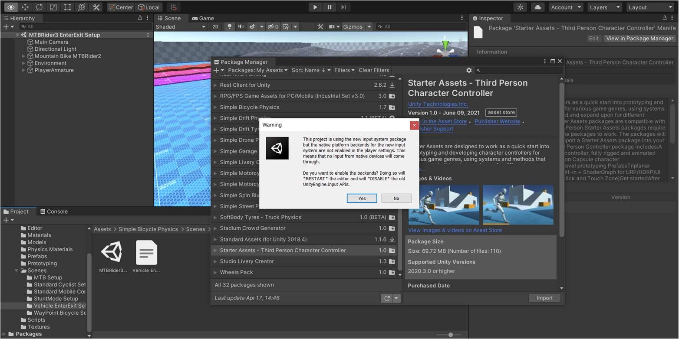The width and height of the screenshot is (679, 339).
Task: Switch to the Game tab
Action: coord(203,18)
